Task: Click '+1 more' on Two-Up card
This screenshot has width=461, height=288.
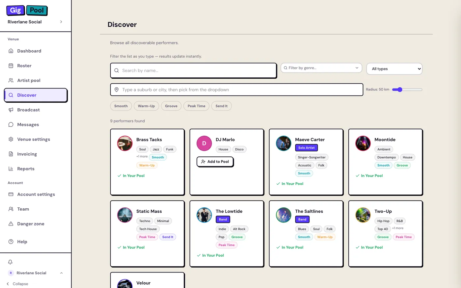Action: tap(398, 228)
